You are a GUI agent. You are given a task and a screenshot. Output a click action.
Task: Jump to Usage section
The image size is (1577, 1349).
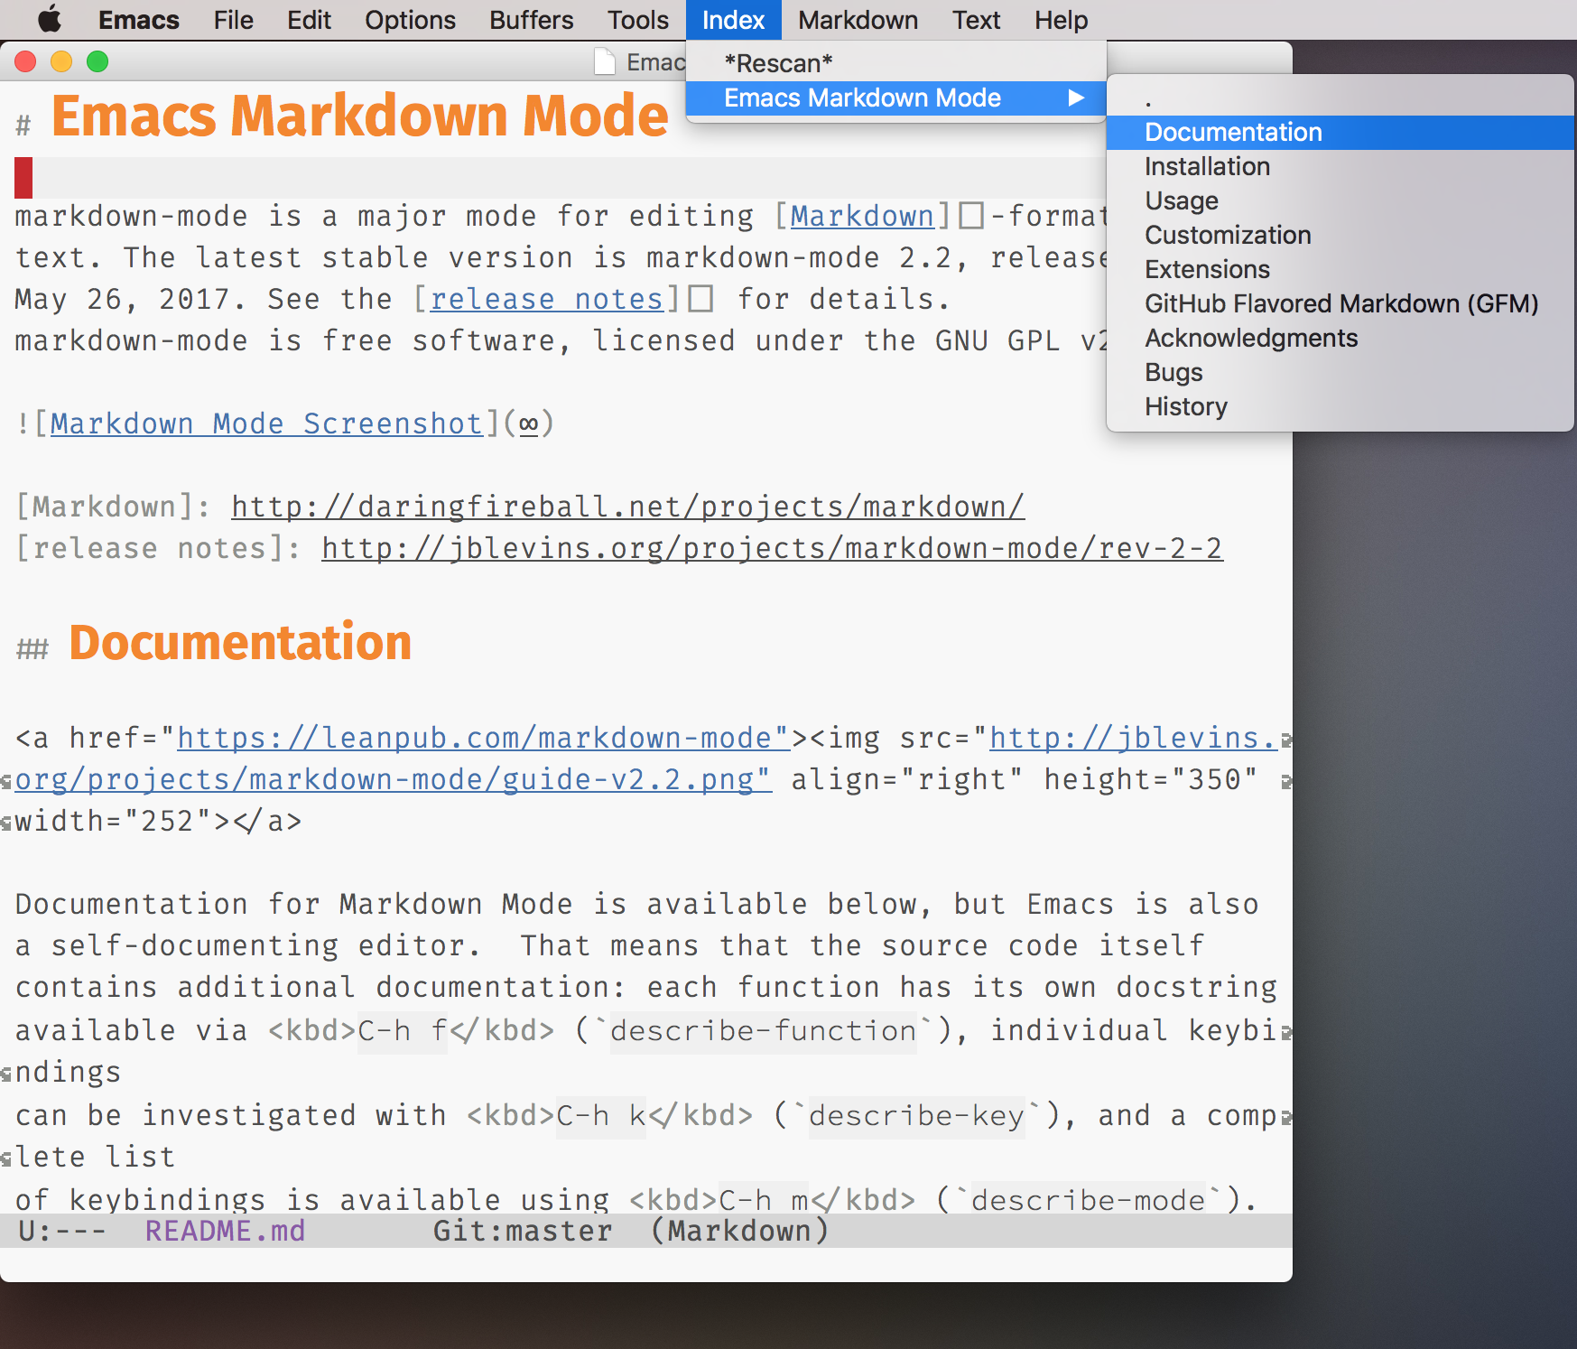(x=1340, y=200)
